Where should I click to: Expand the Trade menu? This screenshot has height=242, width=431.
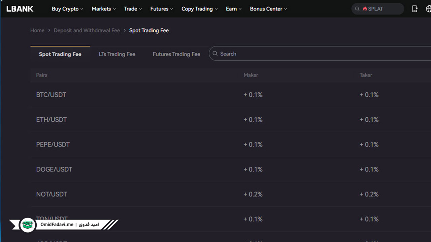click(133, 9)
